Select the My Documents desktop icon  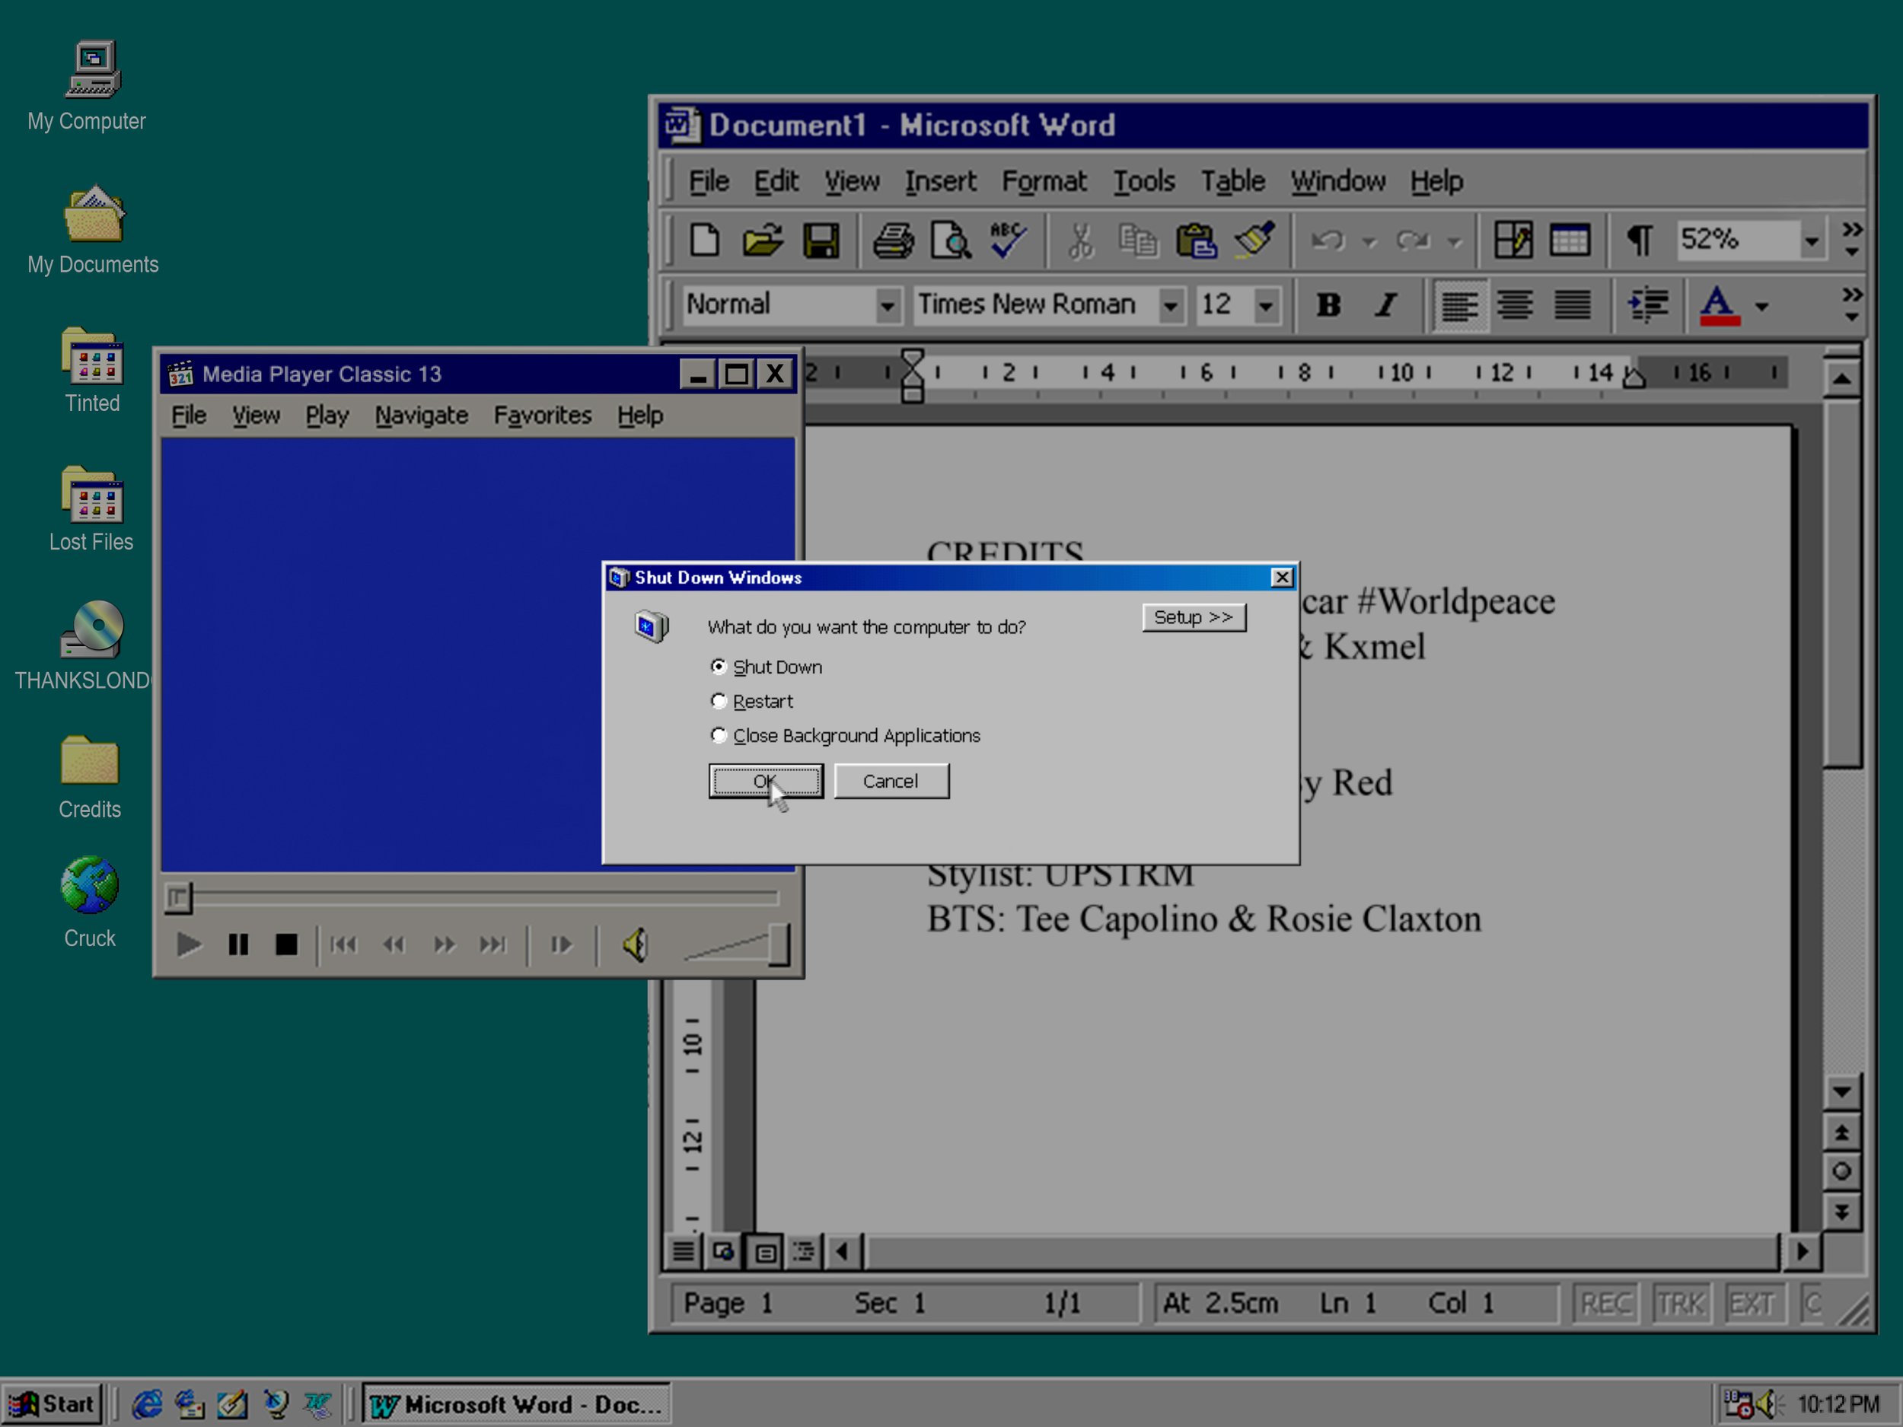(x=93, y=230)
